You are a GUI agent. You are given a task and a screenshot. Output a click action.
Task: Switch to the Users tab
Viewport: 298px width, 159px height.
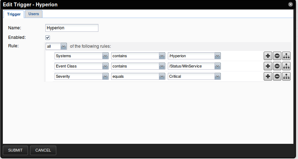pos(34,14)
